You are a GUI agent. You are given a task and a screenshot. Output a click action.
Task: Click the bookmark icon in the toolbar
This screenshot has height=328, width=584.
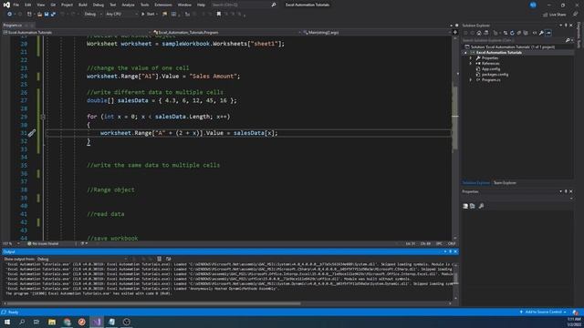coord(219,15)
